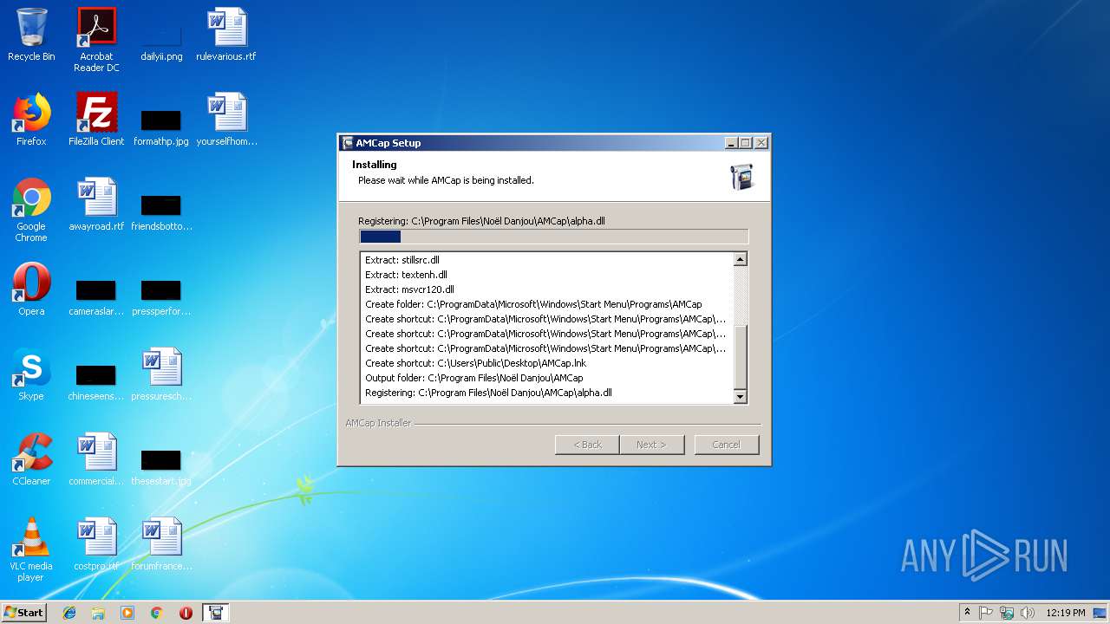Open Chrome from the taskbar

[x=156, y=613]
